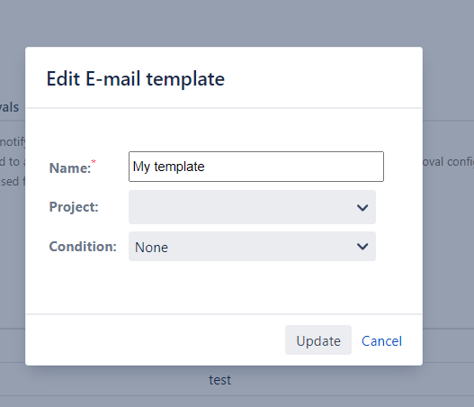
Task: Click the dimmed 'oval confi' text at right
Action: (x=448, y=161)
